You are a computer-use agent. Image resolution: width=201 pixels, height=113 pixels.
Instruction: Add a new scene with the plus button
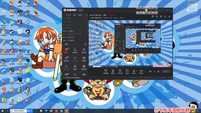coord(86,15)
